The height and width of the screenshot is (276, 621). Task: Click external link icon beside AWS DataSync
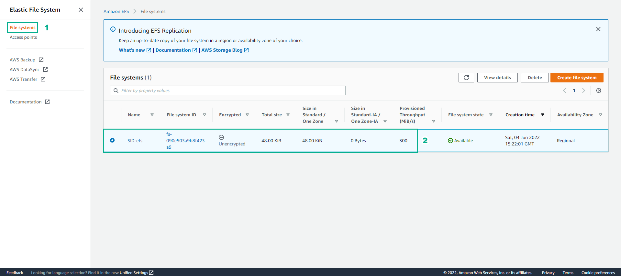pos(45,69)
